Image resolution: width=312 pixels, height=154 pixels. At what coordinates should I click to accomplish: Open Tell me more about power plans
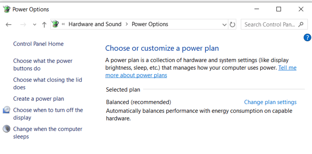point(201,72)
